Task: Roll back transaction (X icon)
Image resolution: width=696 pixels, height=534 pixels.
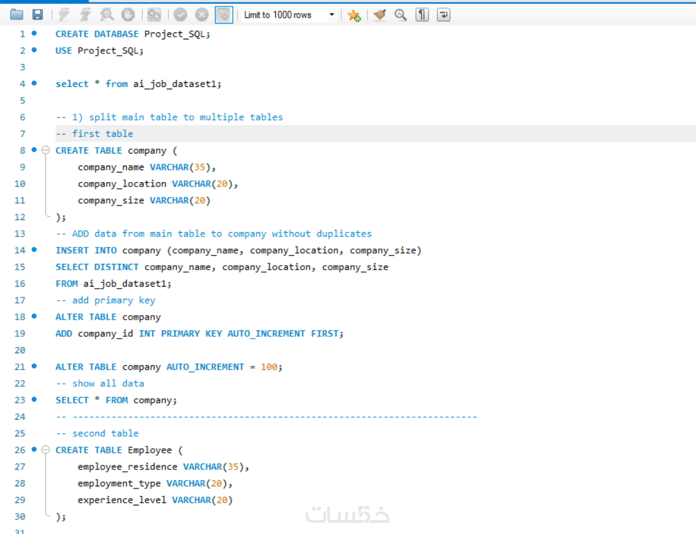Action: [202, 15]
